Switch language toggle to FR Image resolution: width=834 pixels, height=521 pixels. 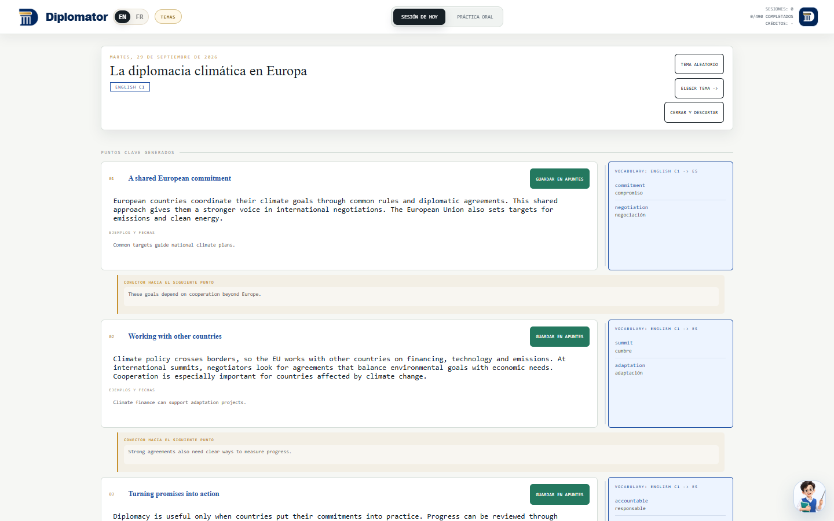(x=140, y=17)
